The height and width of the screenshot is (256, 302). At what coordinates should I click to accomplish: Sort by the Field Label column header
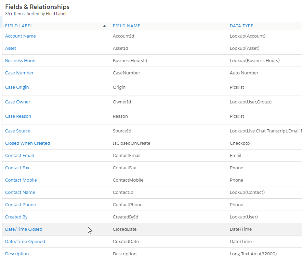(x=19, y=26)
